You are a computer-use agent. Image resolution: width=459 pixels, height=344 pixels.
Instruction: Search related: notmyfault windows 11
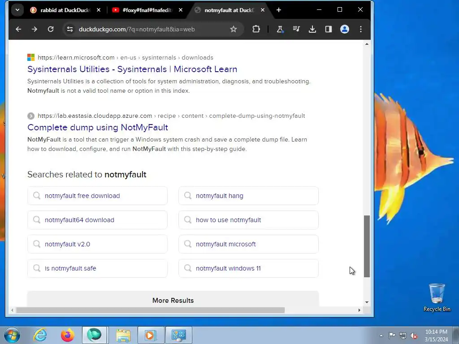tap(248, 268)
